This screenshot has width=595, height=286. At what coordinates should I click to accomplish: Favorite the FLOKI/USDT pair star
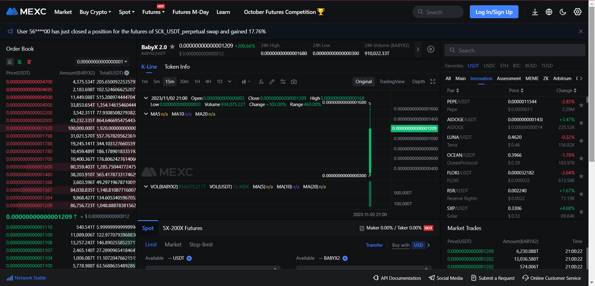coord(581,177)
